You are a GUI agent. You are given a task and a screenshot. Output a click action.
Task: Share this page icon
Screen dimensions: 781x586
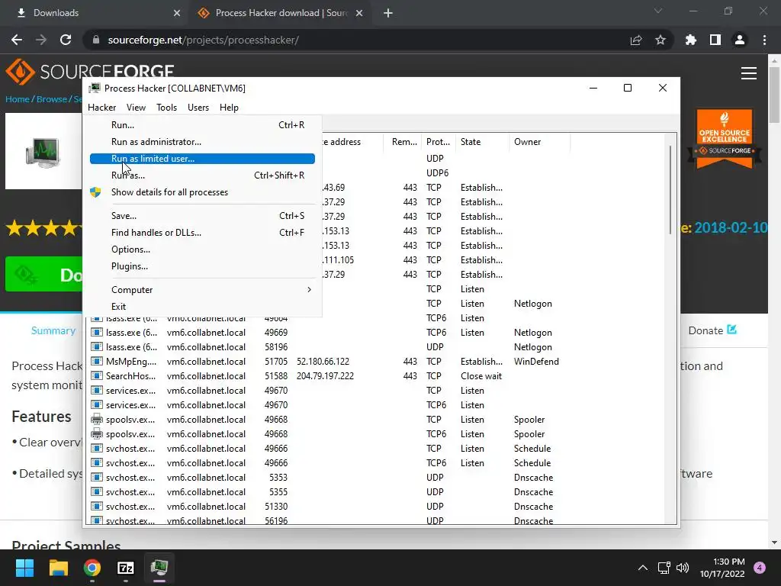coord(636,40)
